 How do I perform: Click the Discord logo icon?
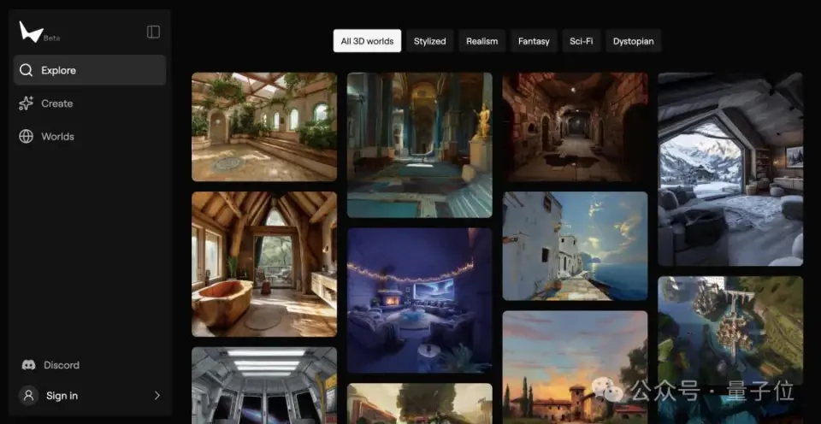29,365
